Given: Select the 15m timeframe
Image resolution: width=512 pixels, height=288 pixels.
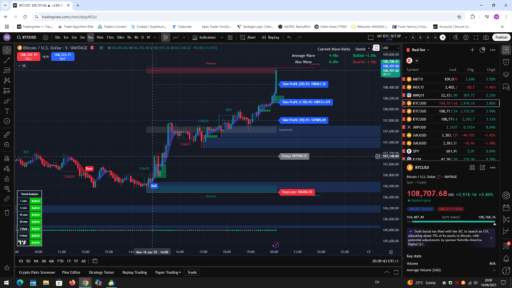Looking at the screenshot, I should (110, 38).
